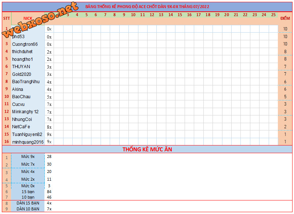The width and height of the screenshot is (294, 214).
Task: Click value 30 beside Mức 7x
Action: 49,164
